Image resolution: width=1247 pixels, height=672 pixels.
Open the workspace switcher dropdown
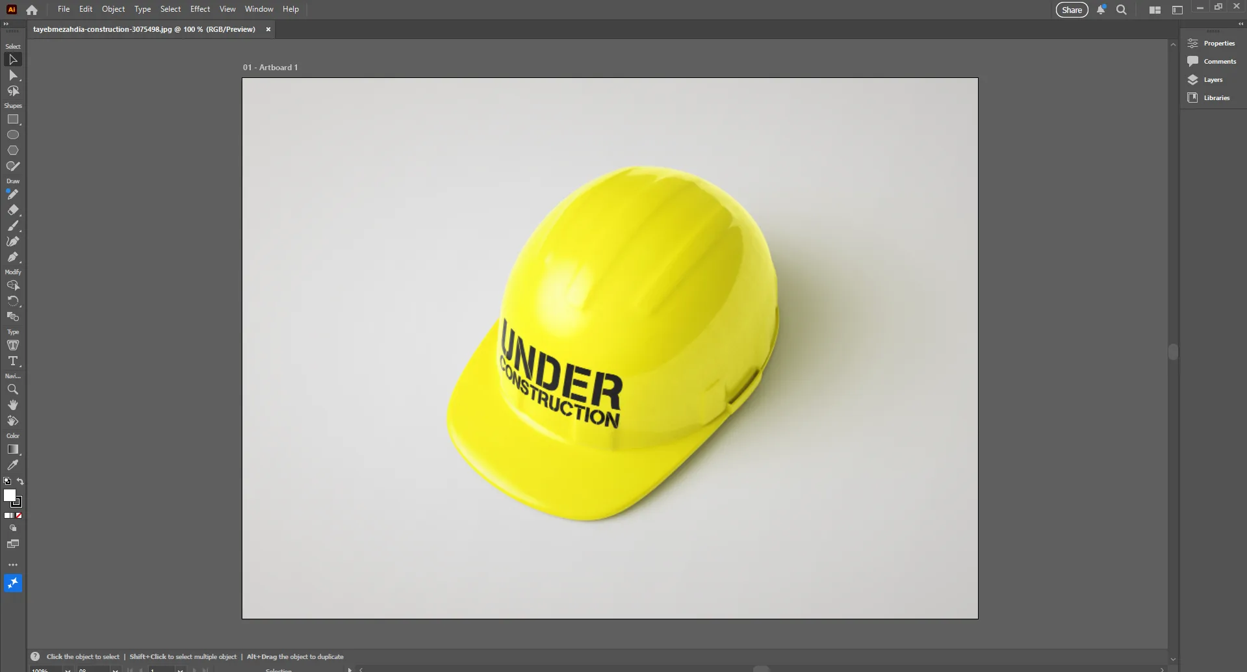coord(1155,10)
